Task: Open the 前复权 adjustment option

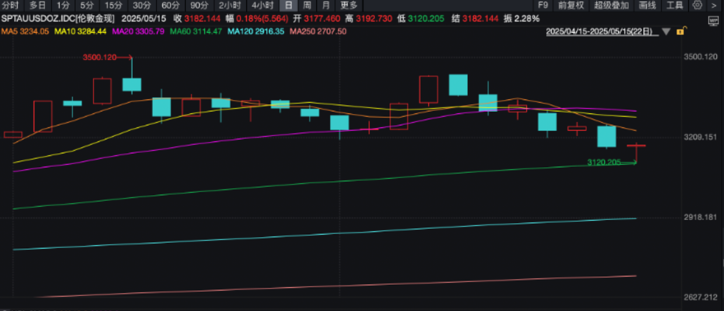Action: point(571,5)
